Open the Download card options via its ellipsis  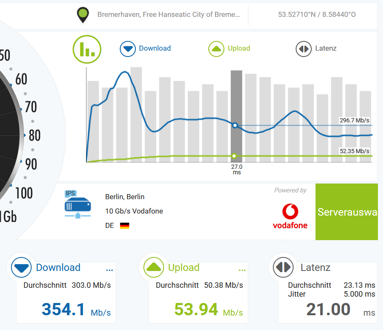(110, 270)
